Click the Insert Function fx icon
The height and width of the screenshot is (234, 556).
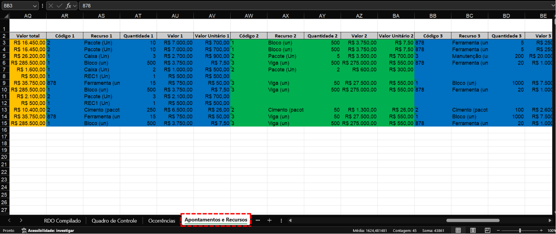[68, 6]
